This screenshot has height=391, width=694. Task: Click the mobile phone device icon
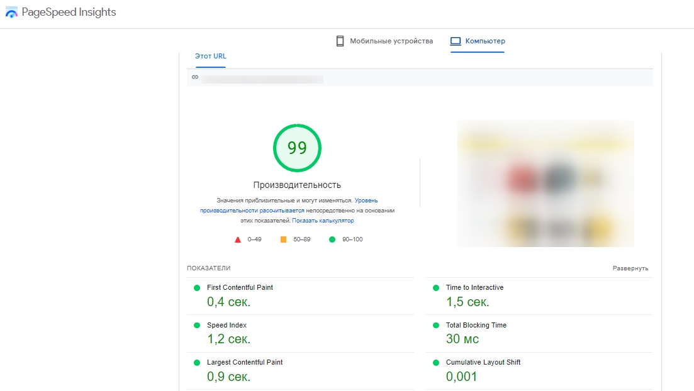point(340,41)
